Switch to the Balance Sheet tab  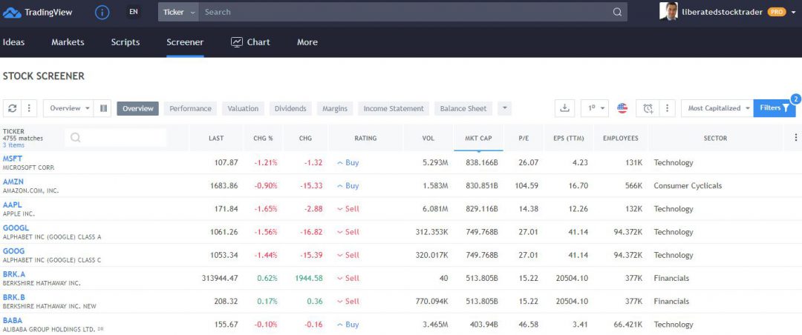coord(464,108)
